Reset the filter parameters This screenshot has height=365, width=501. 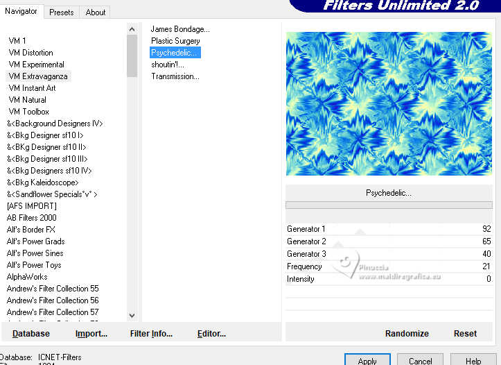click(465, 334)
